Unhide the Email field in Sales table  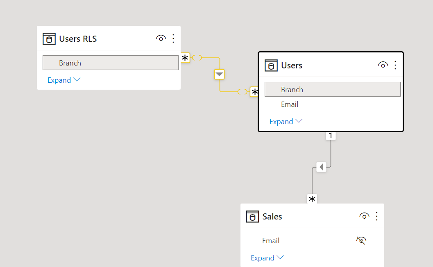[361, 240]
